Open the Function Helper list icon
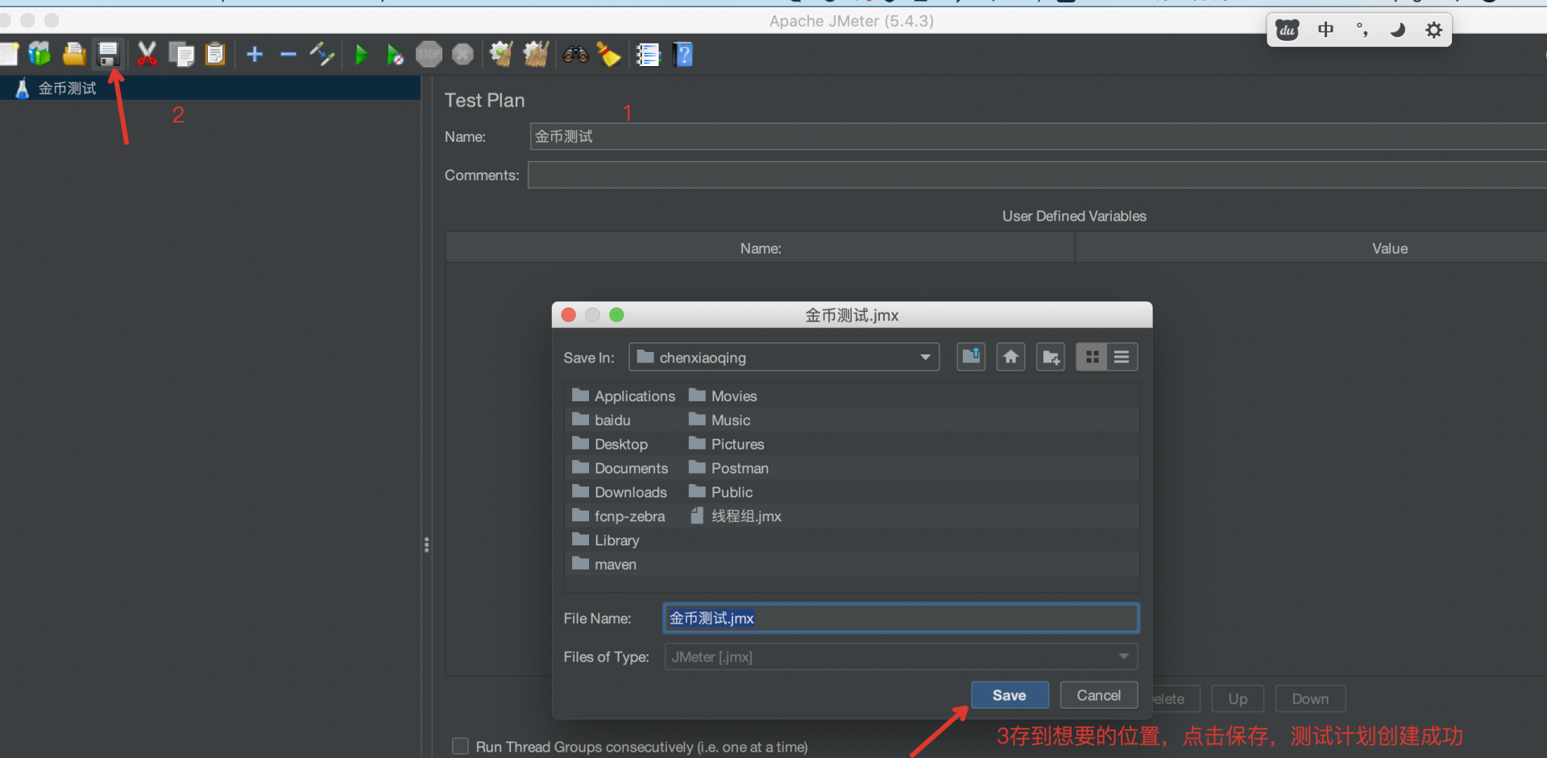Viewport: 1547px width, 758px height. (x=649, y=54)
